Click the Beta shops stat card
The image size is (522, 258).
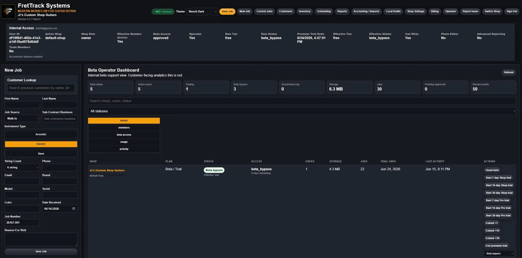pyautogui.click(x=111, y=87)
